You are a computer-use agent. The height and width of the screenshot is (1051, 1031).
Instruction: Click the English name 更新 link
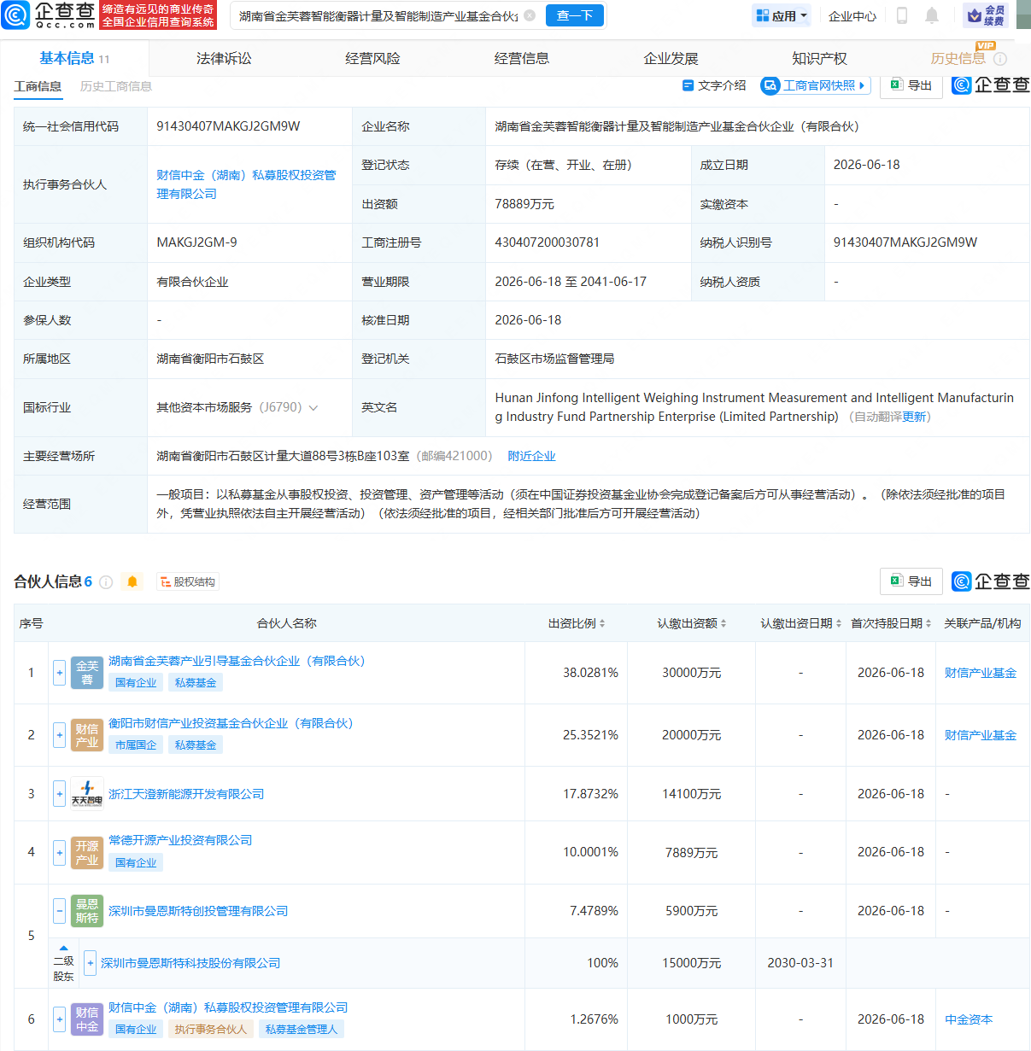click(x=914, y=417)
